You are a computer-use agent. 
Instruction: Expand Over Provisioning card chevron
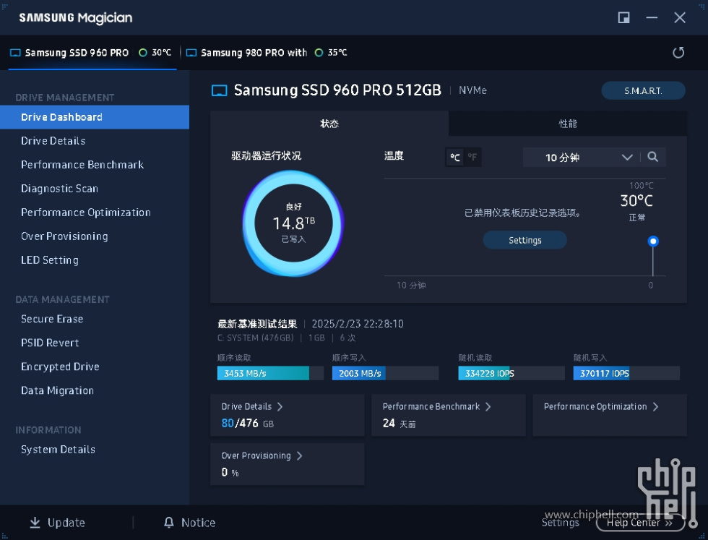(299, 456)
